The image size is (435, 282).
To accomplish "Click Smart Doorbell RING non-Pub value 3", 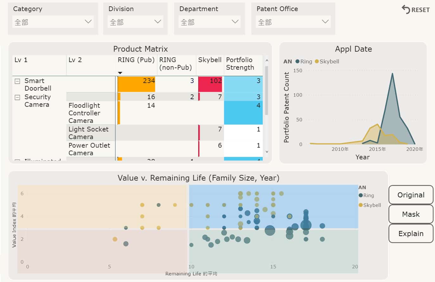I will click(x=192, y=81).
